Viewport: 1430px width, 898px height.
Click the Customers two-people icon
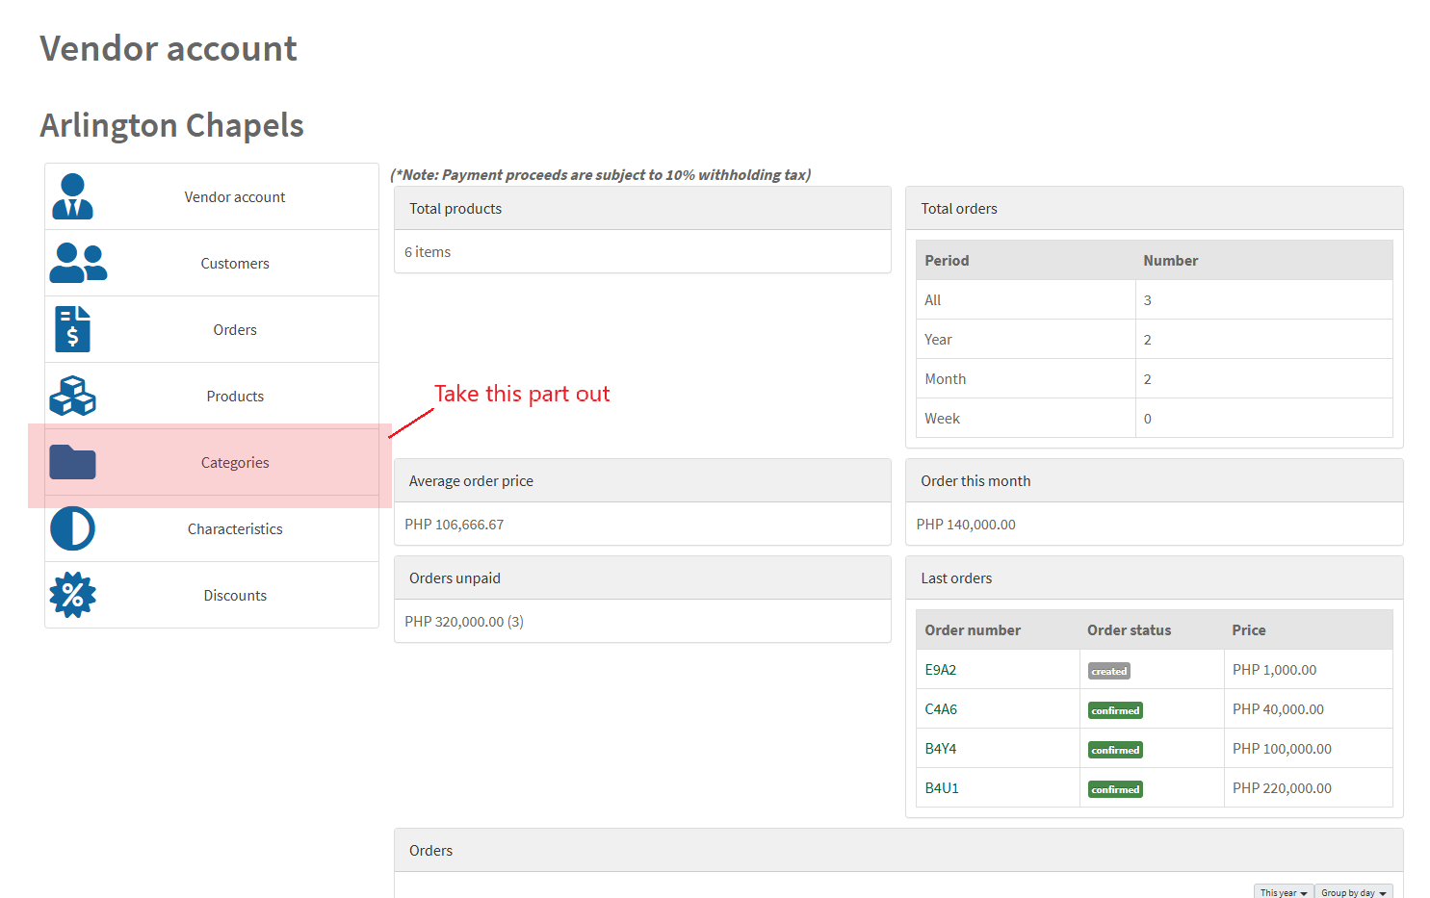pos(78,263)
